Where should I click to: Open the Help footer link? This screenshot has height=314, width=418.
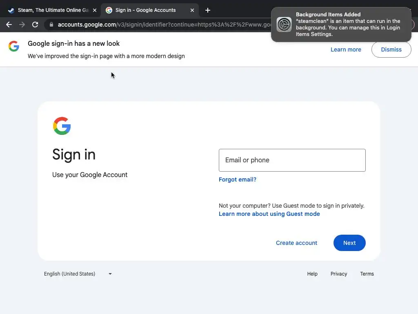coord(312,274)
